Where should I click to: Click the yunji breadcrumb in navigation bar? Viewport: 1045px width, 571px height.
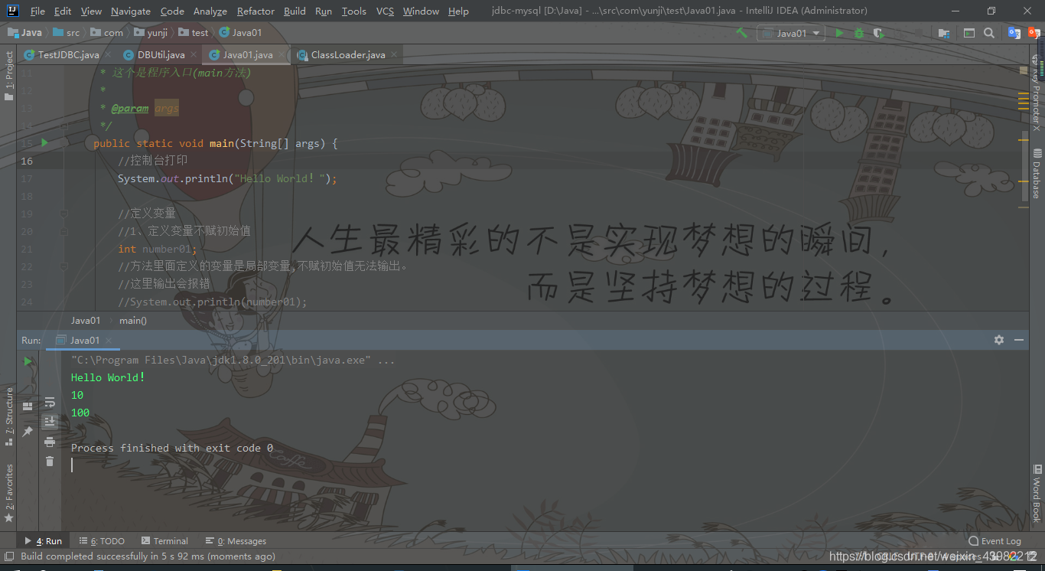[151, 33]
